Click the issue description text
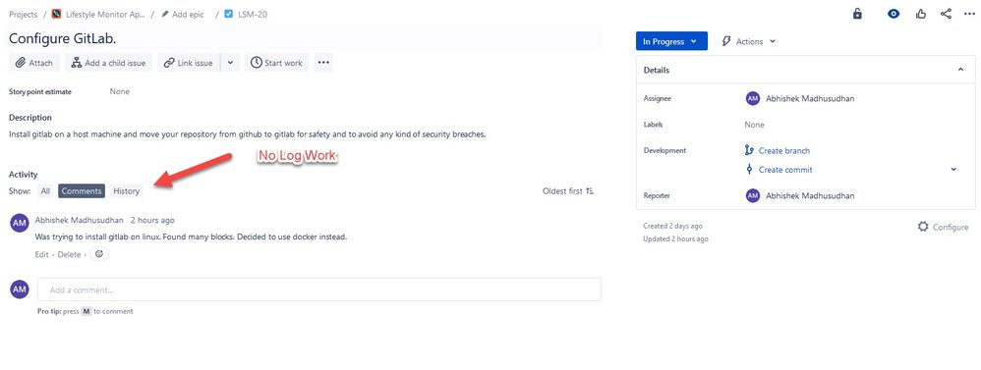 [248, 133]
